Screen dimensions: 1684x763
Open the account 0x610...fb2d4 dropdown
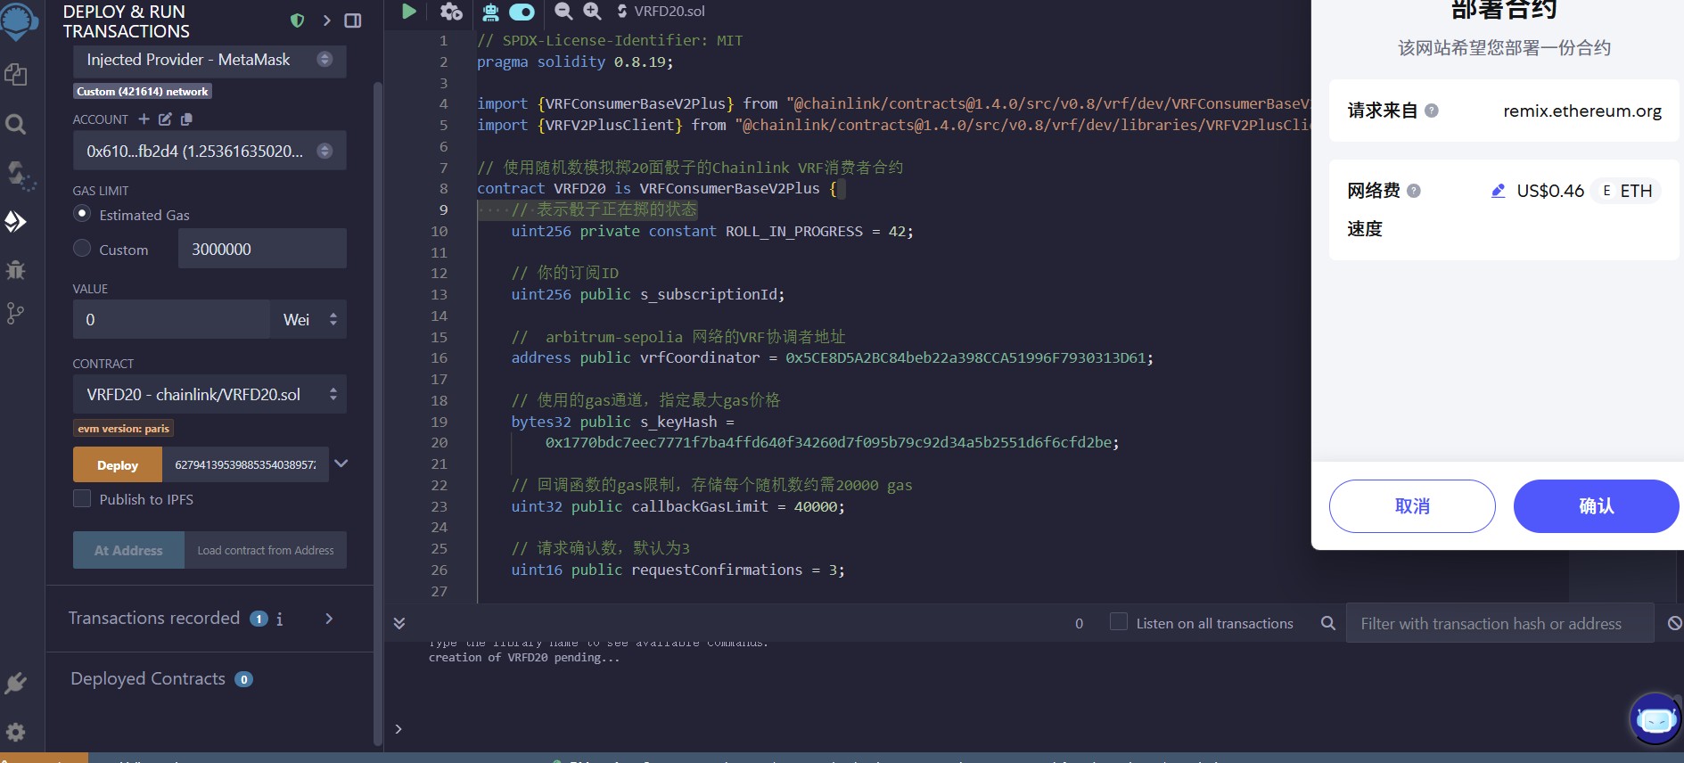[209, 151]
